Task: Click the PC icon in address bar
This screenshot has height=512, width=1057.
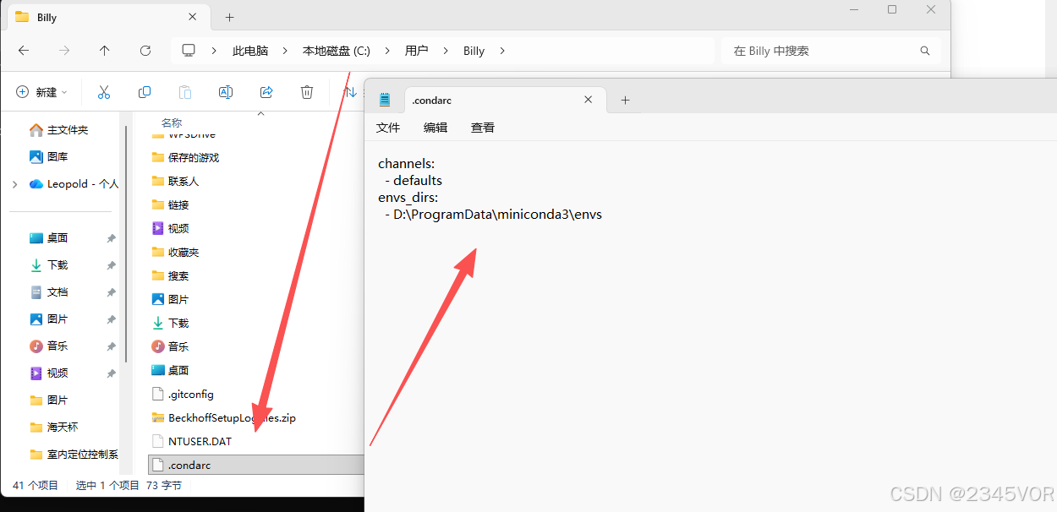Action: pos(189,51)
